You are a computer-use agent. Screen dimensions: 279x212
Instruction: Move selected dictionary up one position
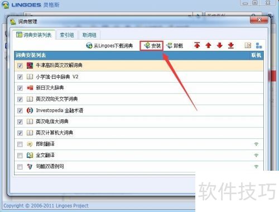pos(208,45)
